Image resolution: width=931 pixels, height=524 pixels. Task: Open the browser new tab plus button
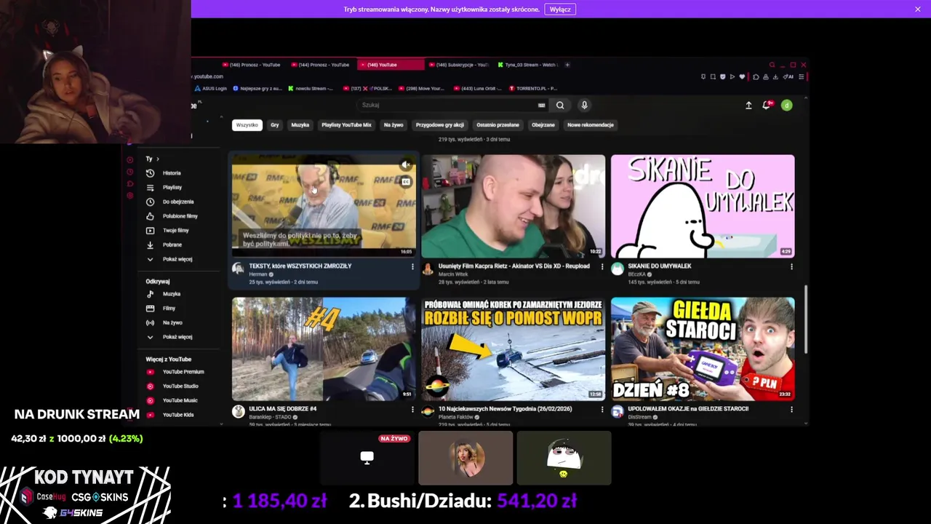click(567, 65)
